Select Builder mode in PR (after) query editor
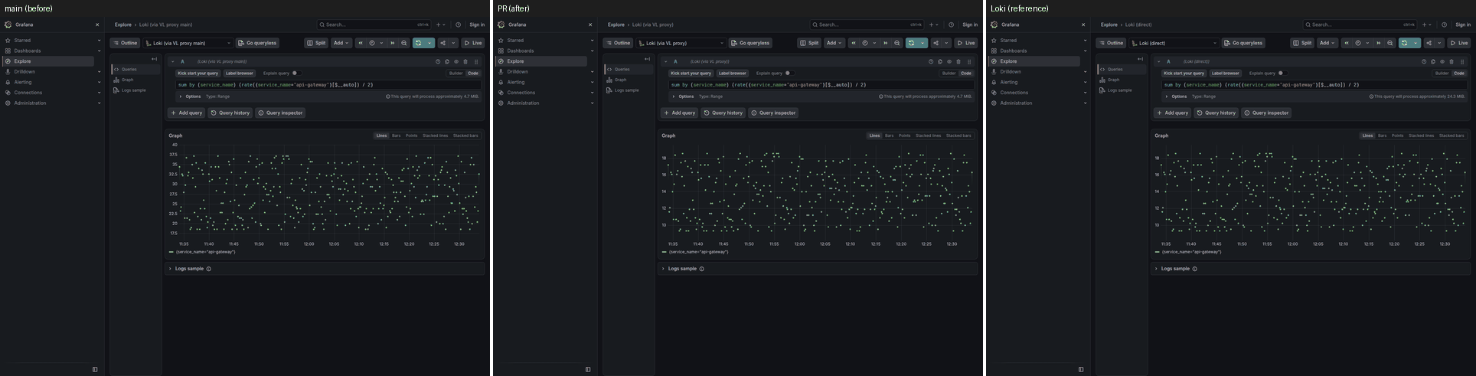The image size is (1476, 376). [949, 74]
